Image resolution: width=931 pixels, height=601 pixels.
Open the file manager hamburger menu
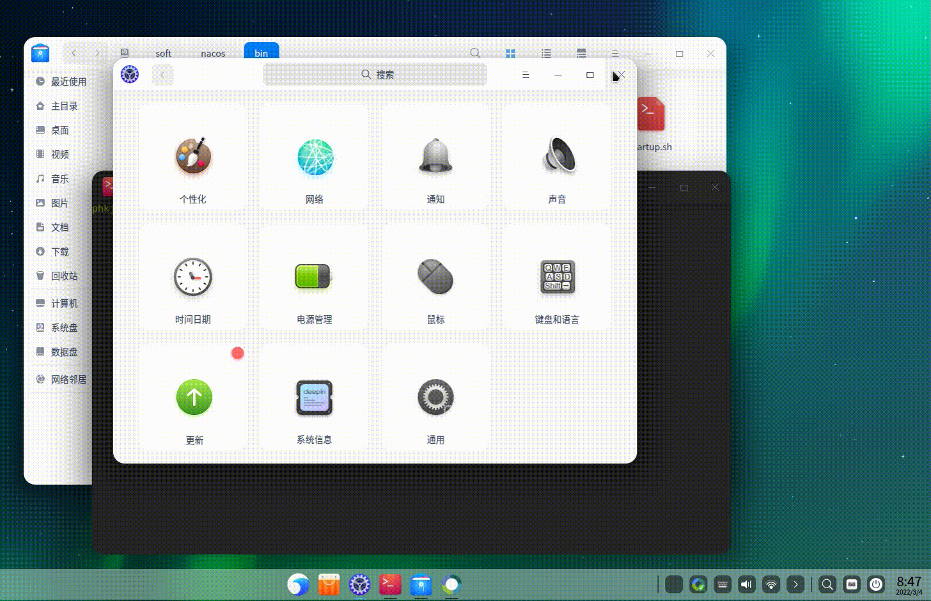[x=614, y=54]
